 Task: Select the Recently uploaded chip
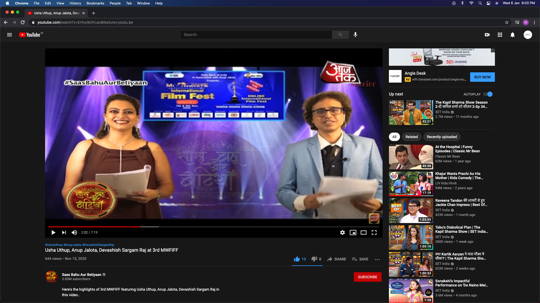pyautogui.click(x=442, y=137)
